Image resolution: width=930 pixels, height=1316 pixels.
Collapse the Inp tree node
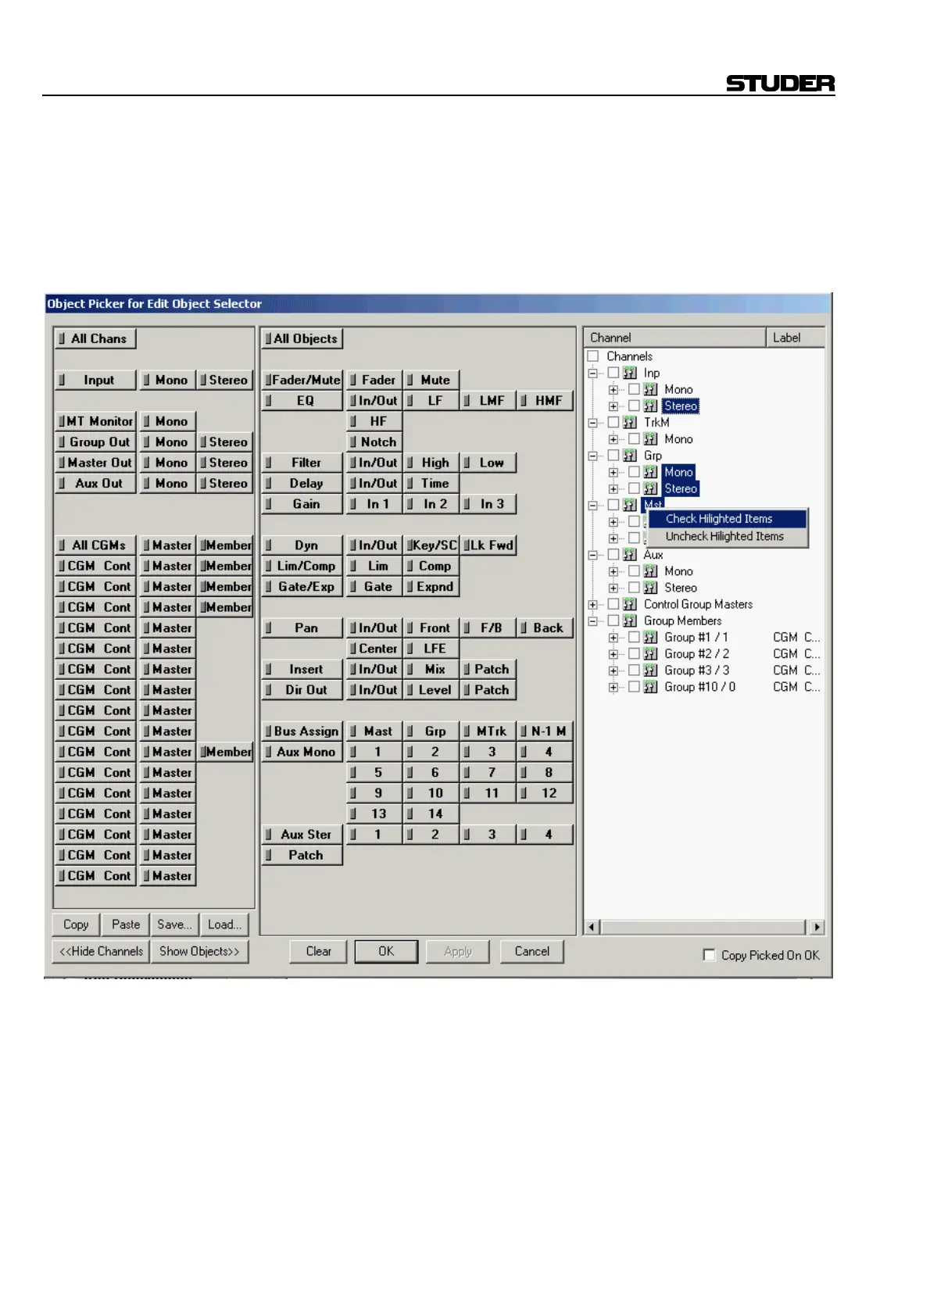[593, 374]
